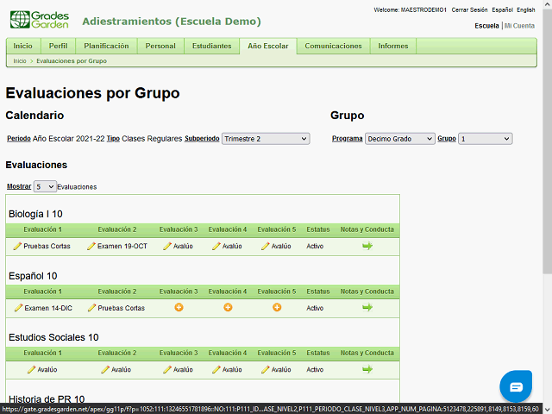Screen dimensions: 552x414
Task: Open Biología I 10 grades green arrow
Action: point(367,246)
